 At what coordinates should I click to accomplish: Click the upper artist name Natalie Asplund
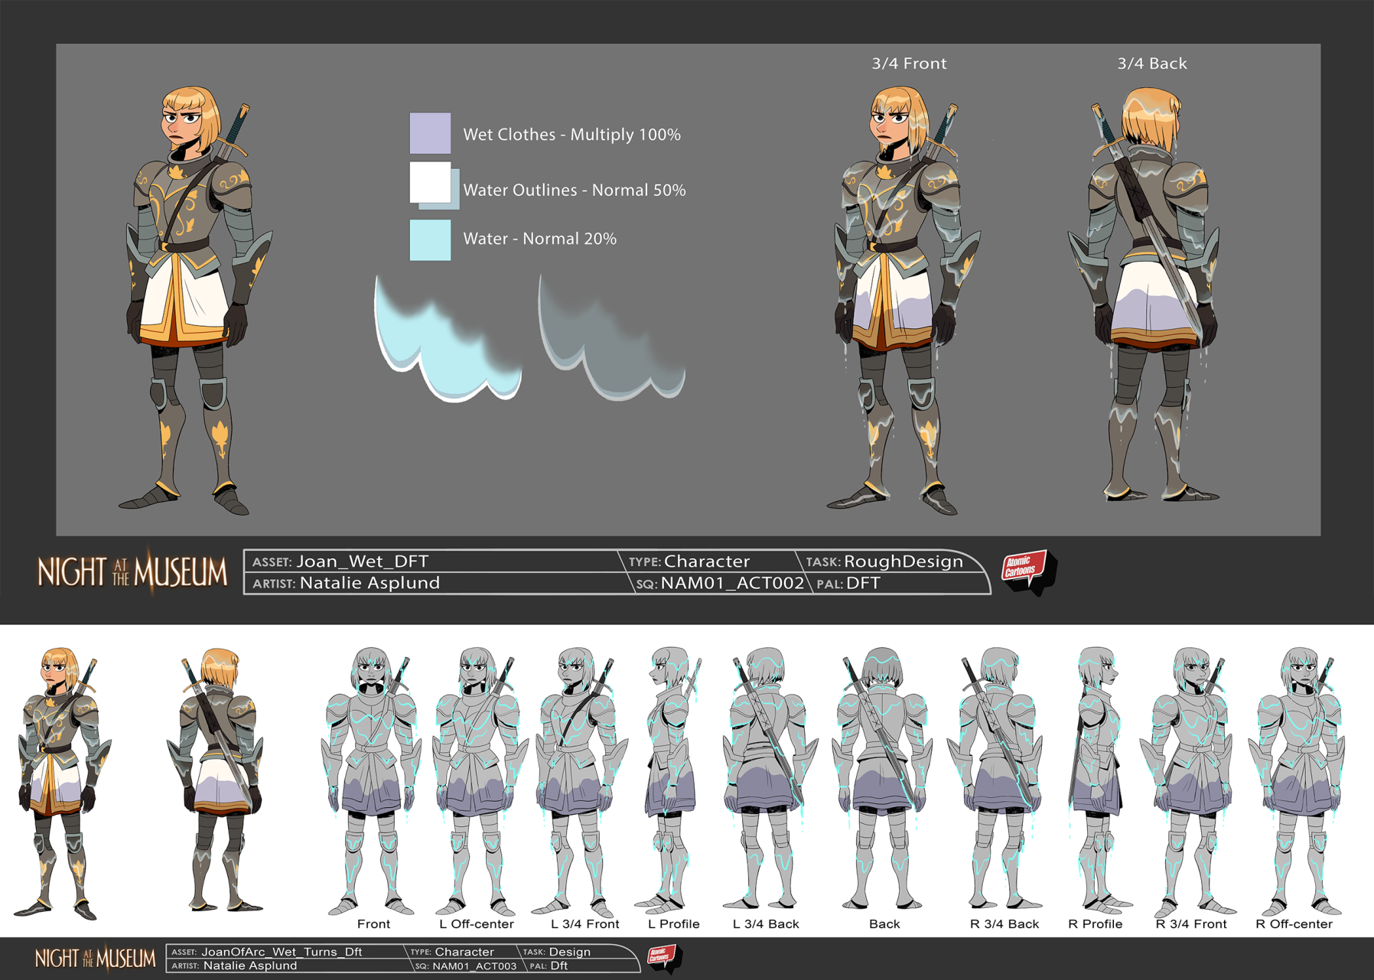(x=370, y=583)
